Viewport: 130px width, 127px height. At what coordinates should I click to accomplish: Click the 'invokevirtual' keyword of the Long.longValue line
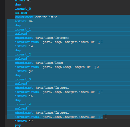click(x=28, y=67)
